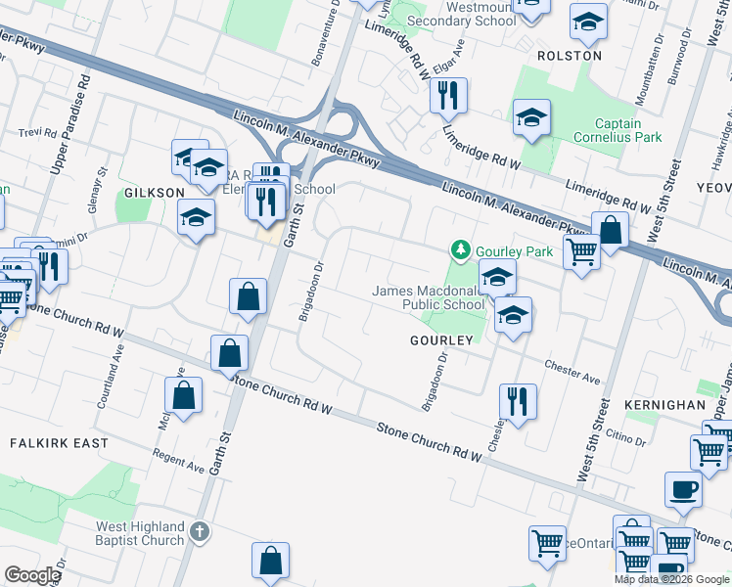This screenshot has height=587, width=732.
Task: Click the GILKSON neighbourhood label
Action: click(155, 193)
